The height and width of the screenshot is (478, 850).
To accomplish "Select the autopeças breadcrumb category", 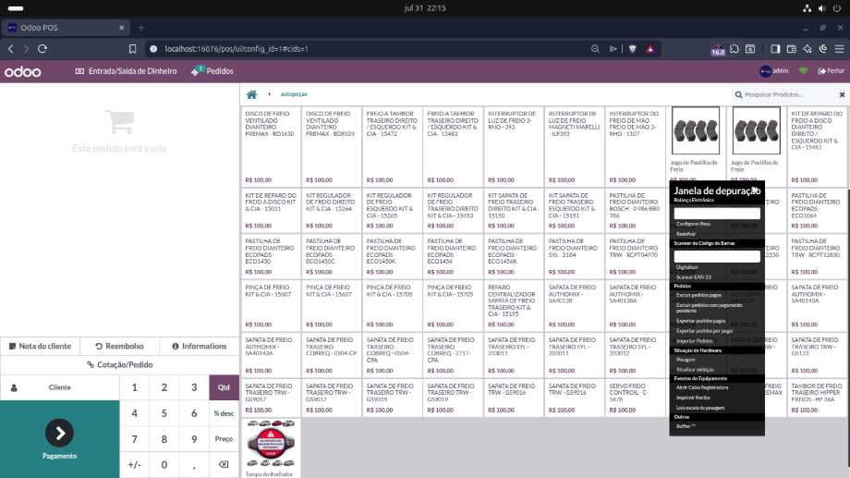I will tap(294, 94).
